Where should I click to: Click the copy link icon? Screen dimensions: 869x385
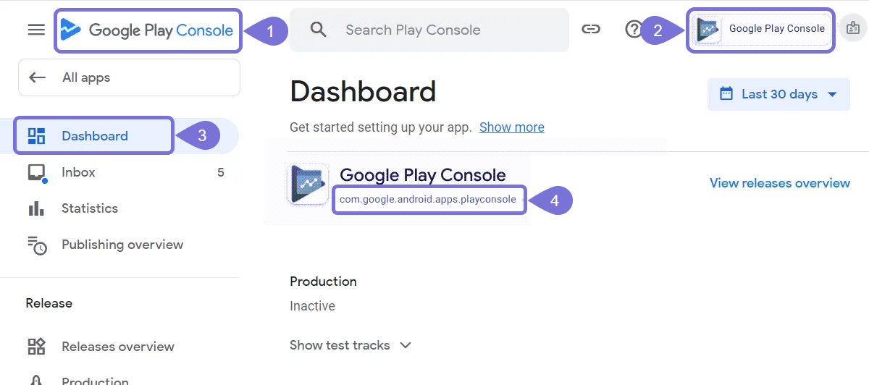[x=591, y=30]
